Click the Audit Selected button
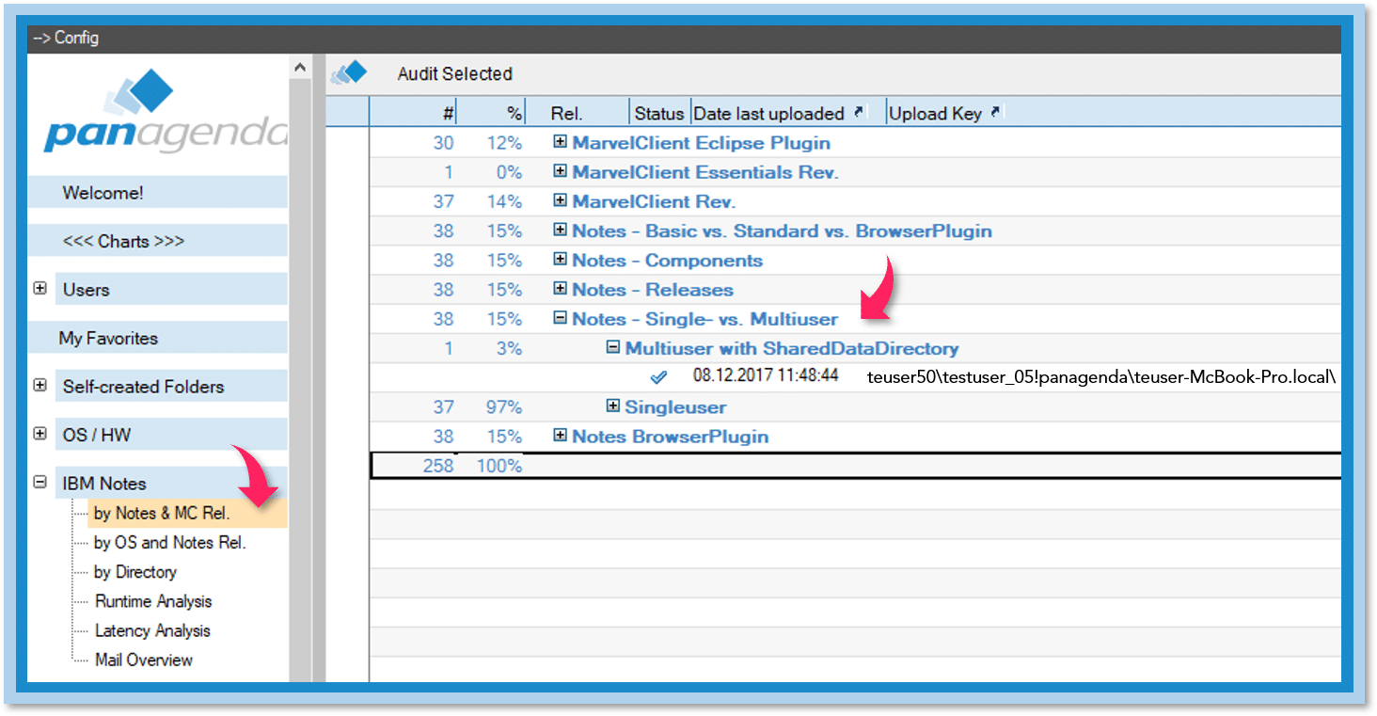This screenshot has width=1377, height=716. pos(454,73)
